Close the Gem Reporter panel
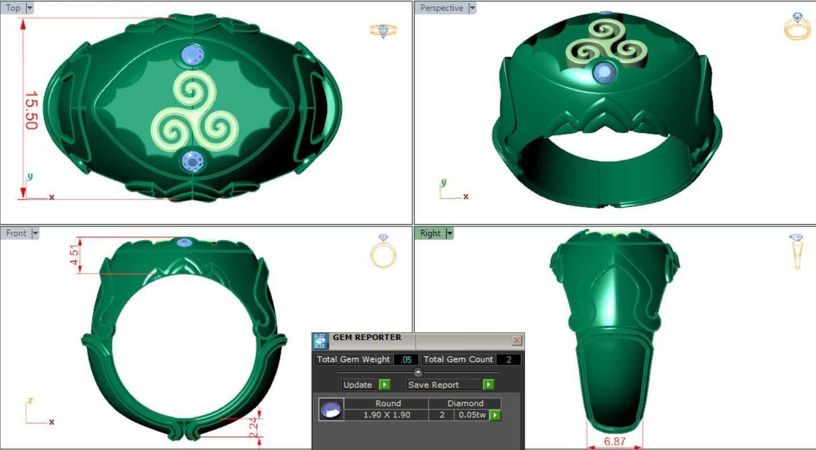 pyautogui.click(x=516, y=340)
